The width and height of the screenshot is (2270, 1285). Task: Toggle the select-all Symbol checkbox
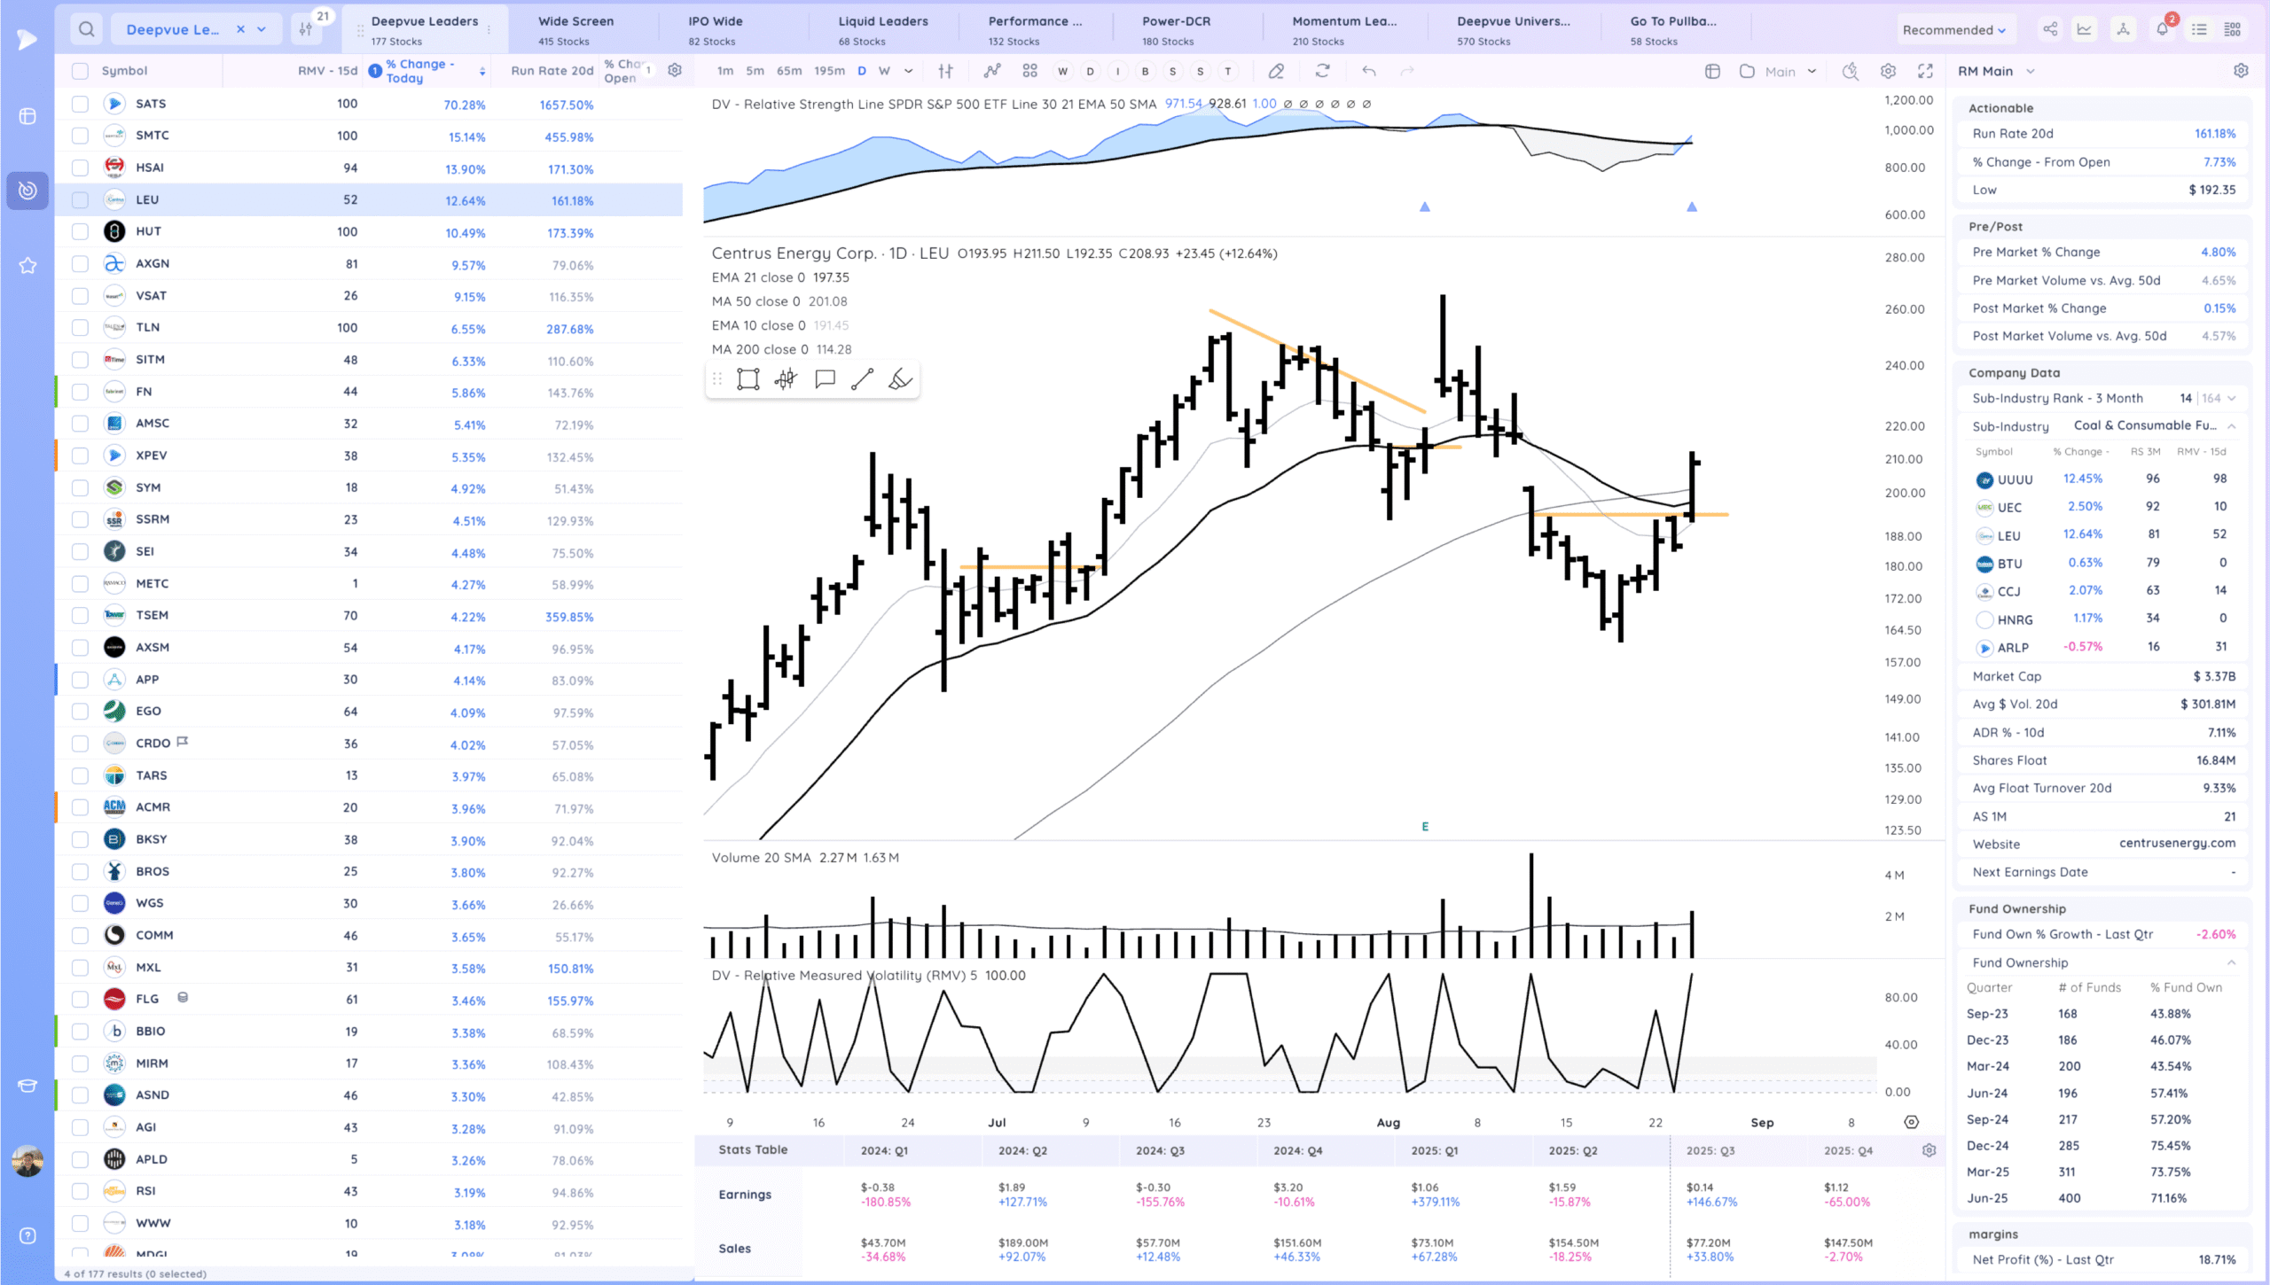(x=80, y=71)
